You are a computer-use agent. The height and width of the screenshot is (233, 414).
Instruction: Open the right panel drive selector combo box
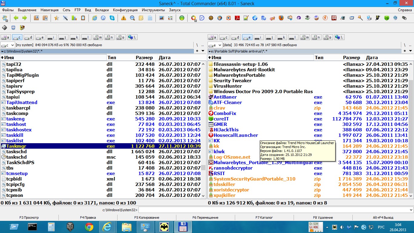pyautogui.click(x=215, y=45)
